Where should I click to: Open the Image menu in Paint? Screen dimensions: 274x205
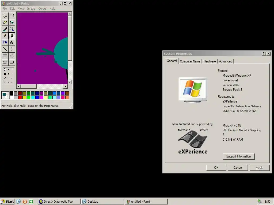click(x=31, y=9)
